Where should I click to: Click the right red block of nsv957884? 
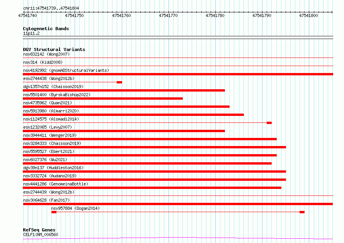[302, 212]
